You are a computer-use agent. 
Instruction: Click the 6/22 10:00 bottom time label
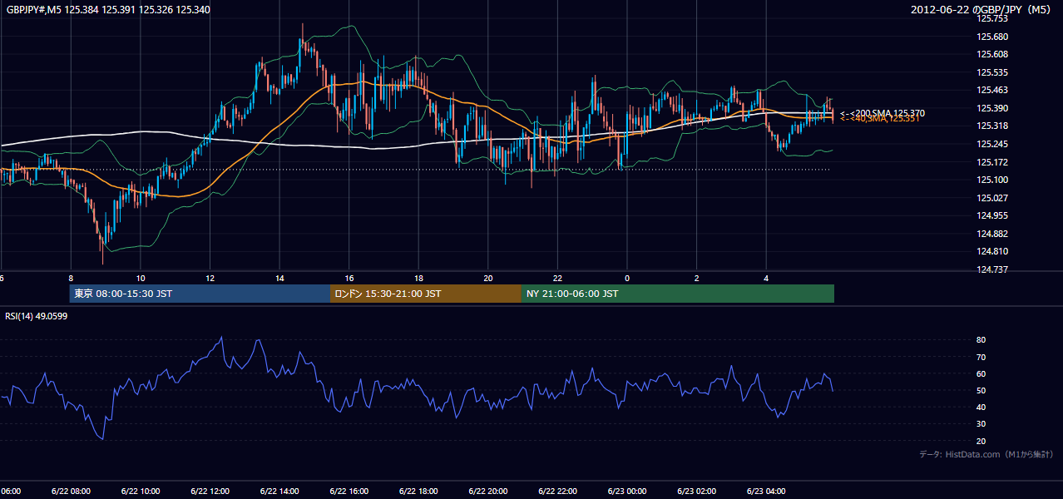pos(141,492)
